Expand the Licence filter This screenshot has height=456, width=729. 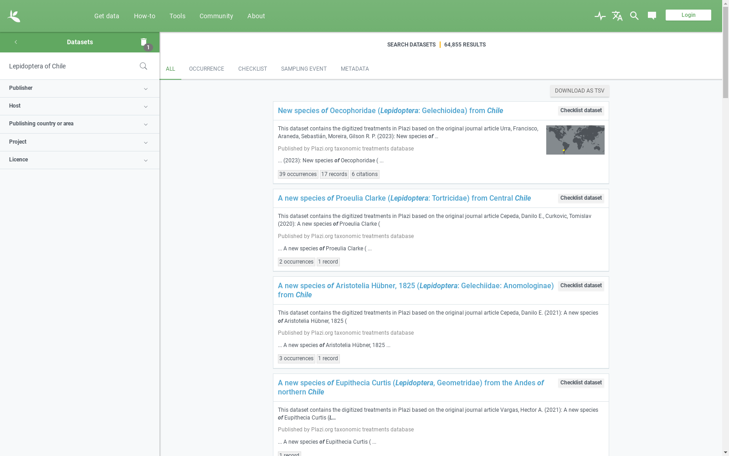pos(80,160)
